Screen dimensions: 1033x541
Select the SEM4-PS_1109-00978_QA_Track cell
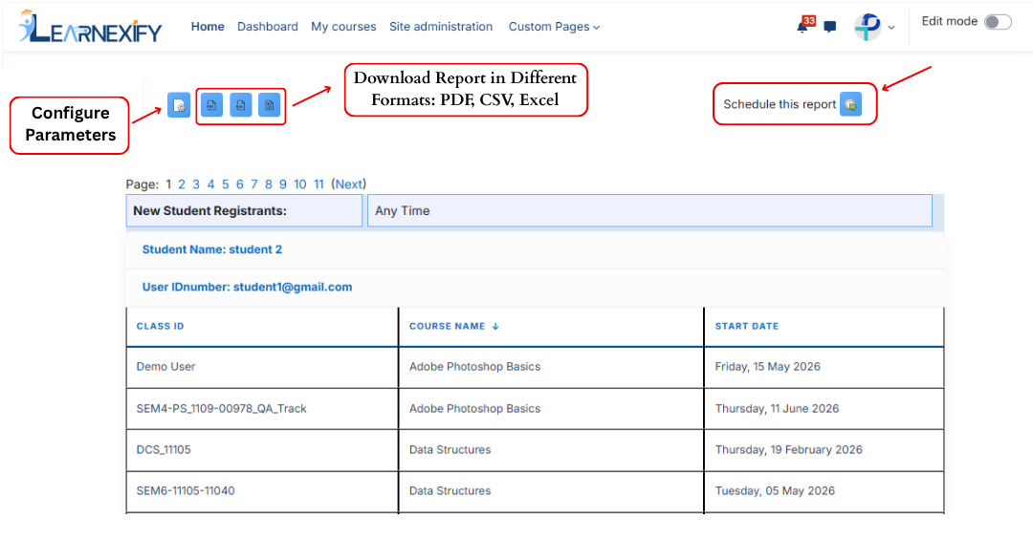(x=262, y=409)
